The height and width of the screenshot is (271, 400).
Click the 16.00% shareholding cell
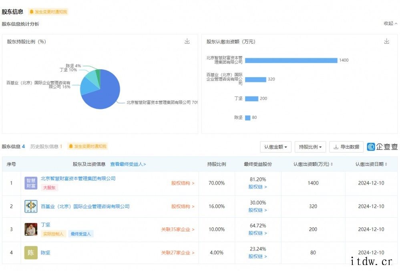(217, 206)
